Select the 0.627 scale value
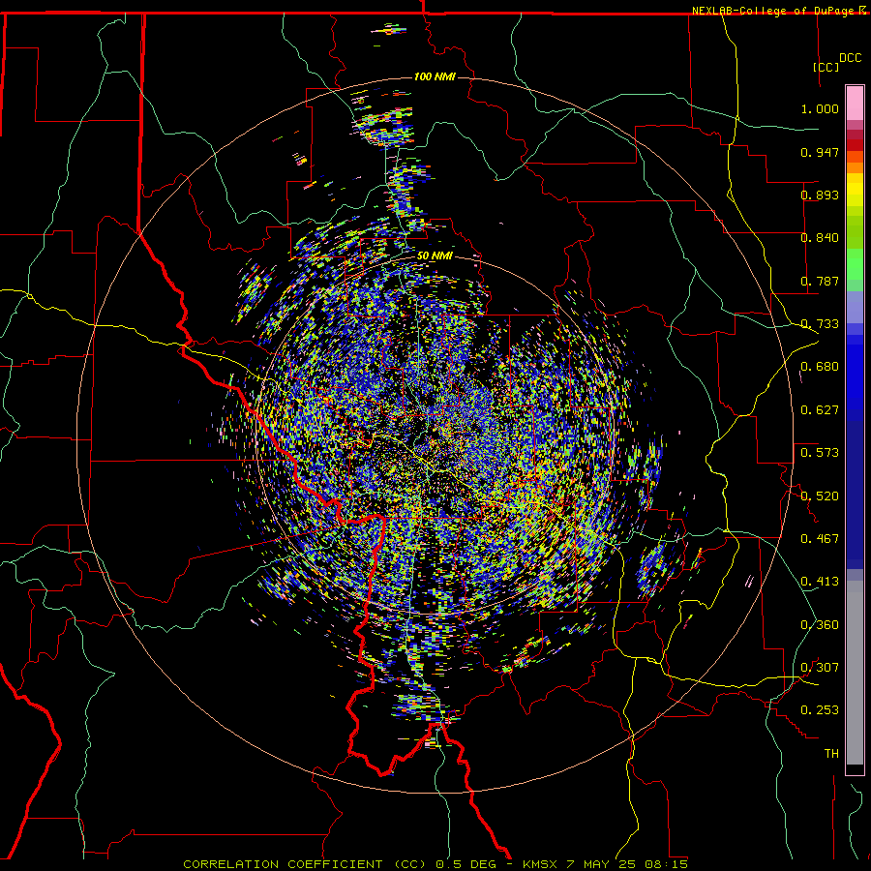 tap(820, 409)
